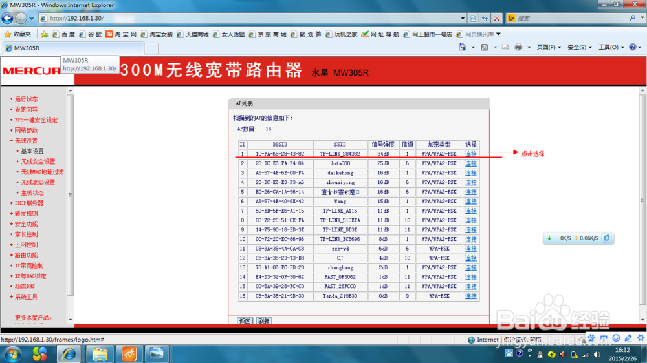Open the 安全(S) dropdown menu
Screen dimensions: 647x363
[580, 47]
